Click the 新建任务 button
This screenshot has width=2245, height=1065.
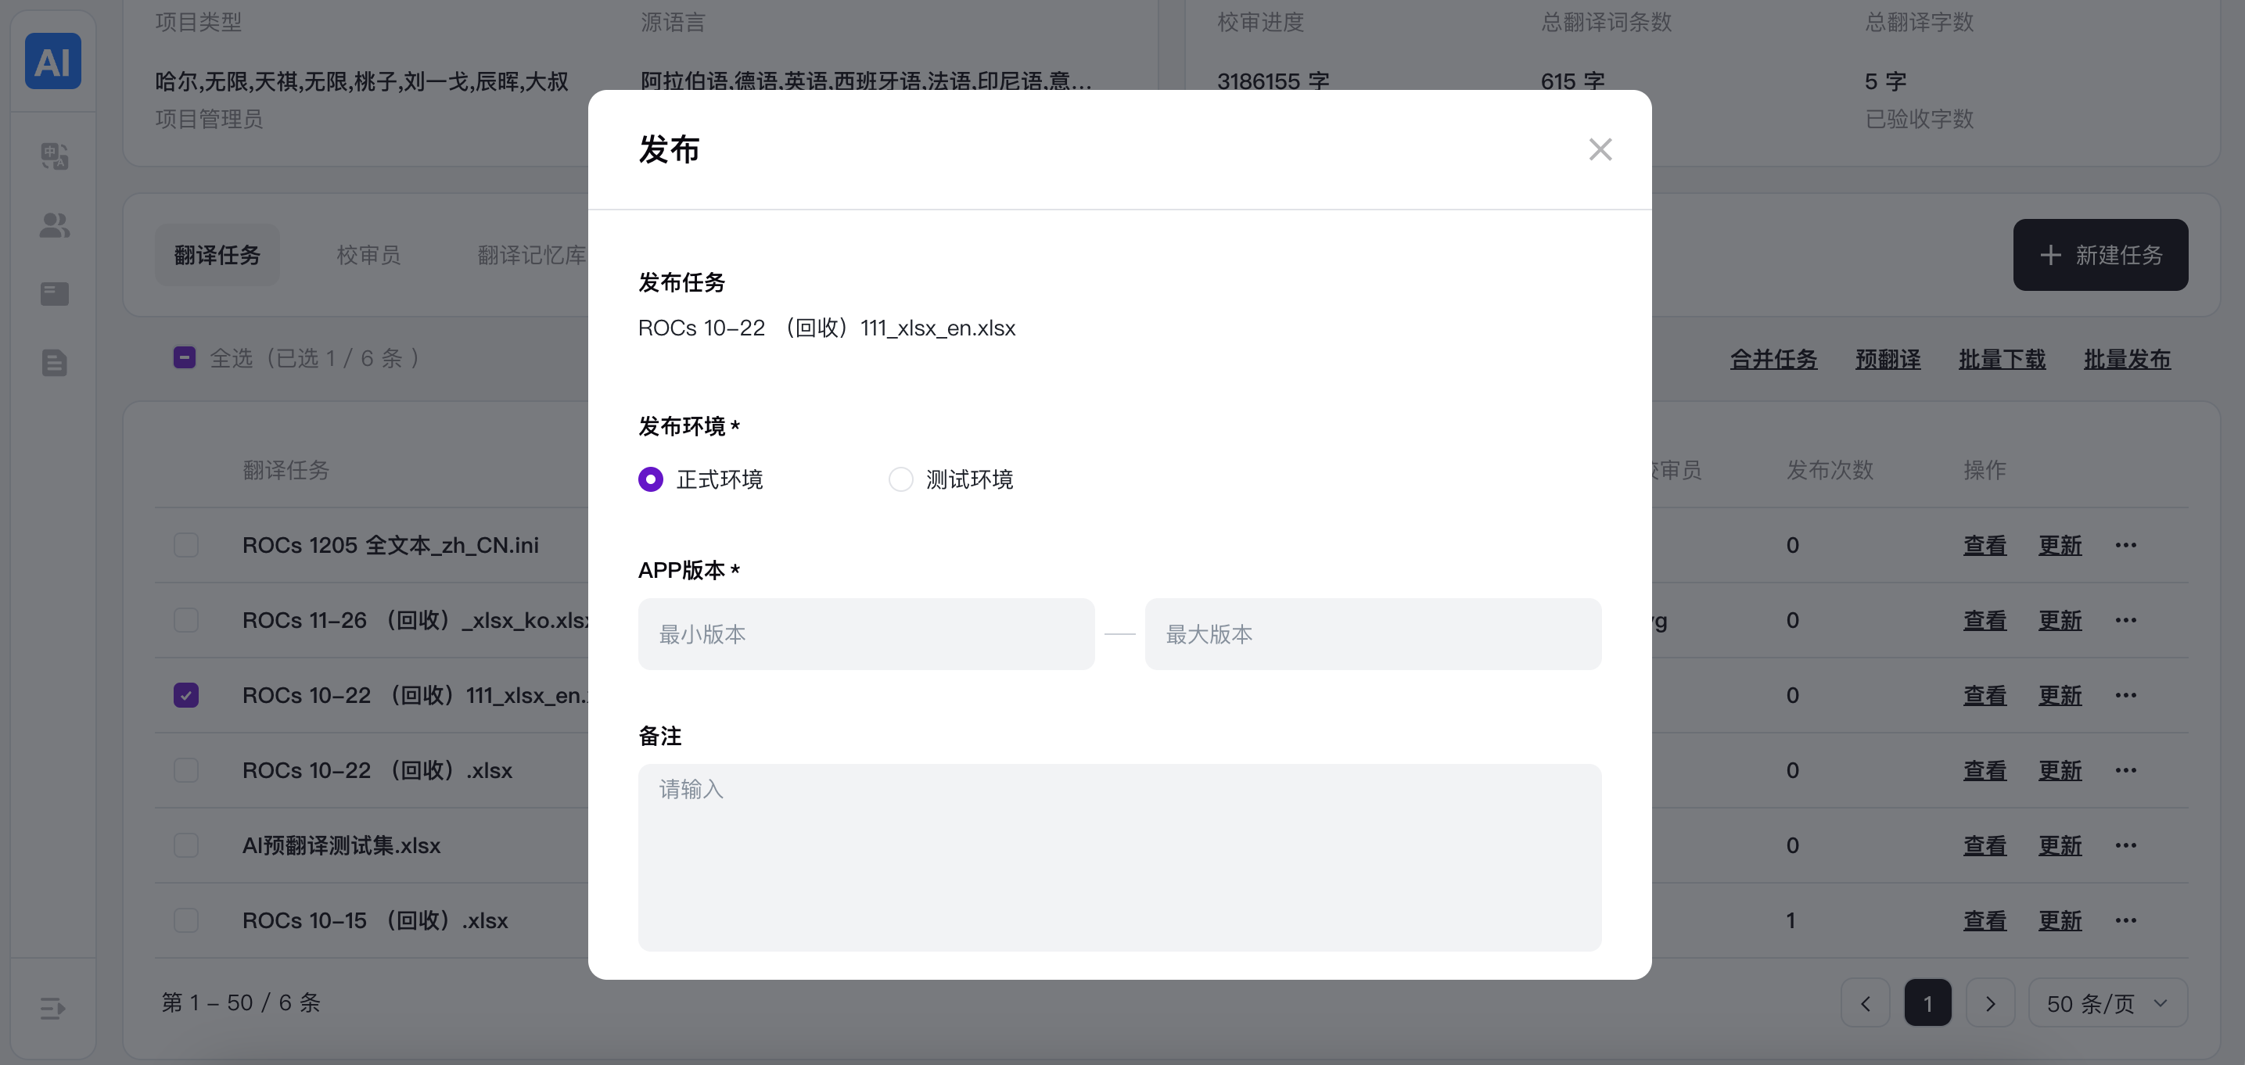[x=2100, y=256]
